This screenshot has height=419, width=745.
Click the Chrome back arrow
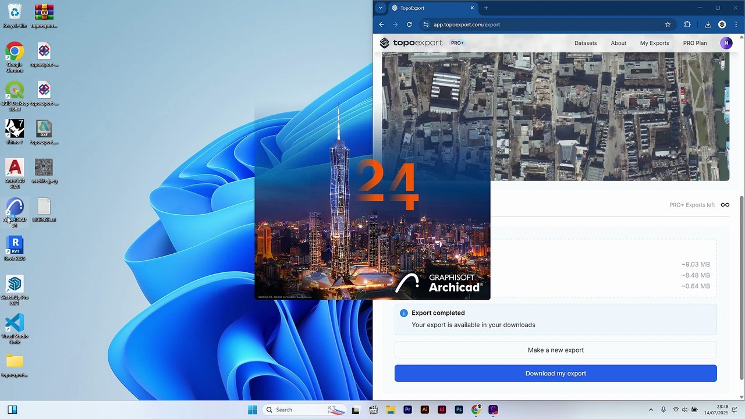click(x=381, y=24)
